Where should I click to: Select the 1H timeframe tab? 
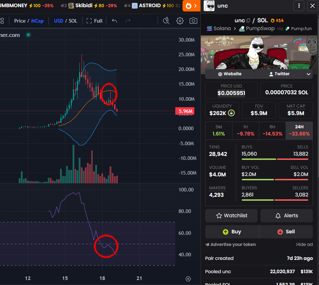coord(246,130)
